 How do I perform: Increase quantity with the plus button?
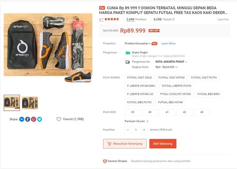(144, 130)
